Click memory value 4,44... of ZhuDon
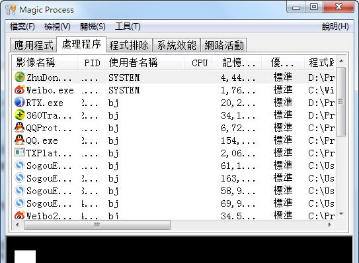 pos(238,78)
